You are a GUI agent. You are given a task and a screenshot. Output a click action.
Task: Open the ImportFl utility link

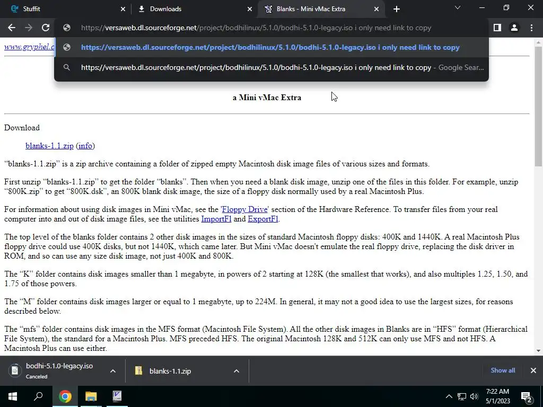pos(216,219)
